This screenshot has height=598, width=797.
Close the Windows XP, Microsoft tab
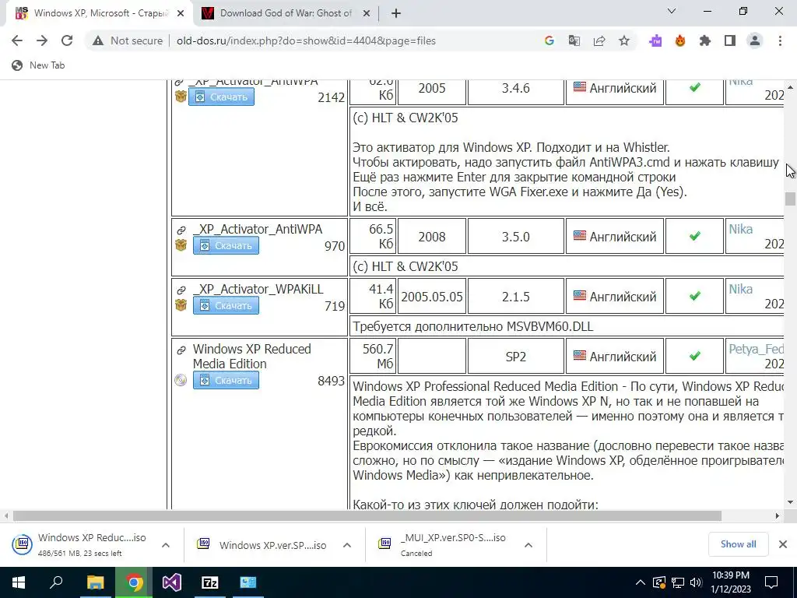[x=181, y=14]
